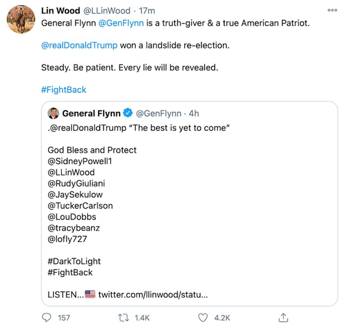Like the tweet with heart icon
This screenshot has height=329, width=343.
(x=203, y=317)
